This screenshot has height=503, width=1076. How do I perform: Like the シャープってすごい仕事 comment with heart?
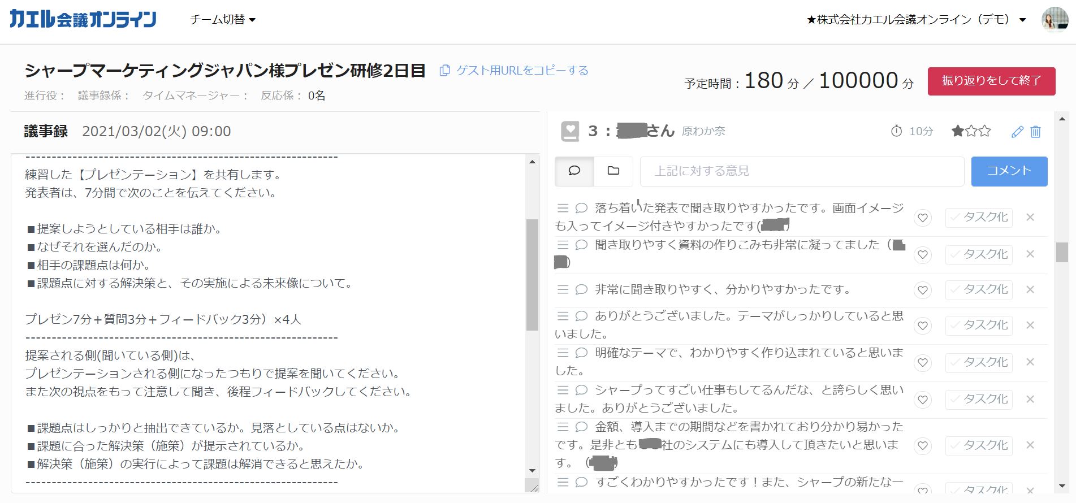tap(923, 400)
